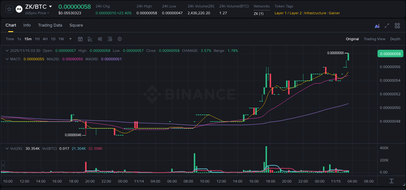Open the widgets grid icon
This screenshot has height=190, width=406.
[x=397, y=26]
